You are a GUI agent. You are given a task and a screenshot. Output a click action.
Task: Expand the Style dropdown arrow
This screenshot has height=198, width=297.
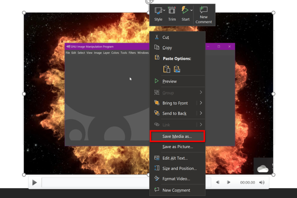pos(164,10)
